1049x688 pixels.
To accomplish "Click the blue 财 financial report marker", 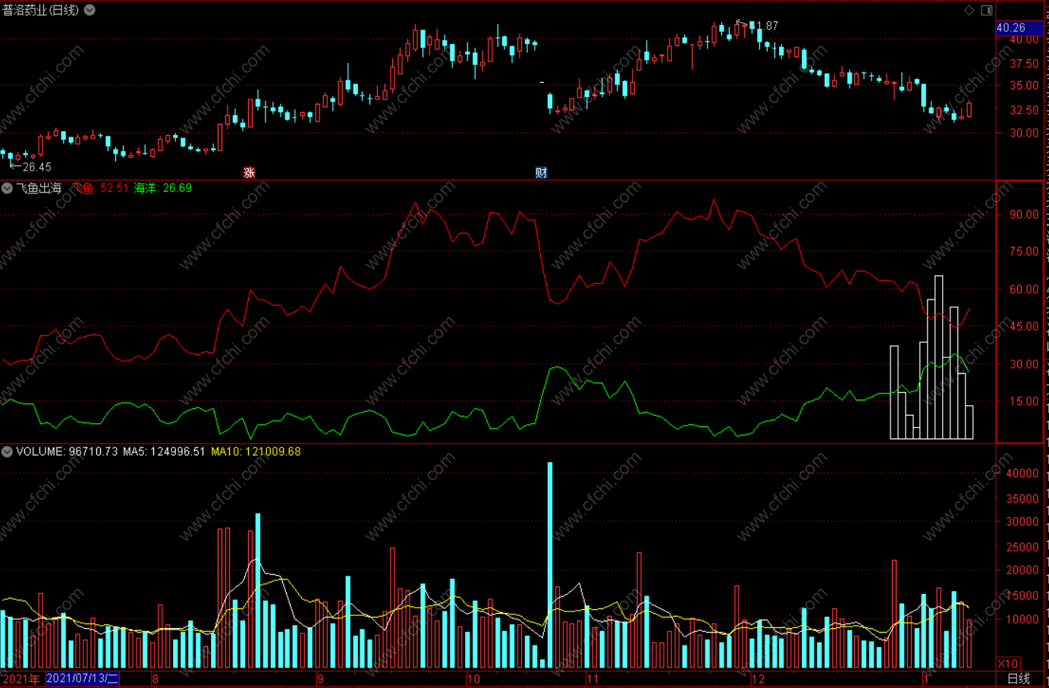I will pyautogui.click(x=541, y=173).
